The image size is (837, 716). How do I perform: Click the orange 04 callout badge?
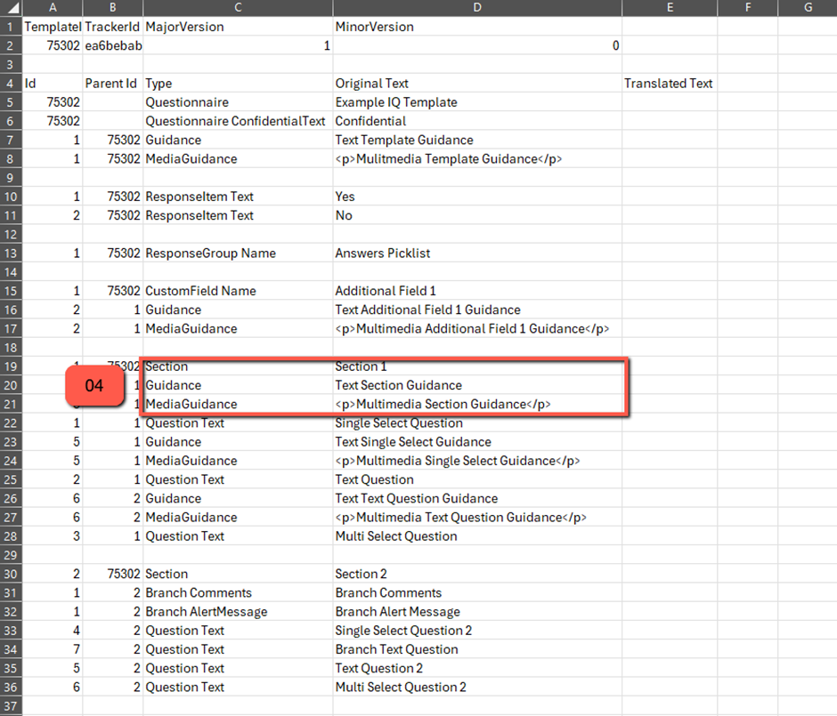(93, 387)
